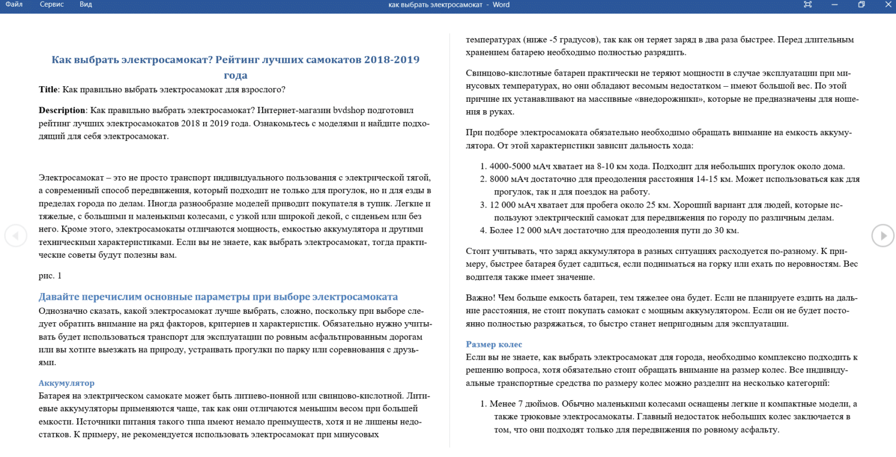Click list item 'Более 12 000 мАч'
Image resolution: width=896 pixels, height=457 pixels.
point(609,230)
